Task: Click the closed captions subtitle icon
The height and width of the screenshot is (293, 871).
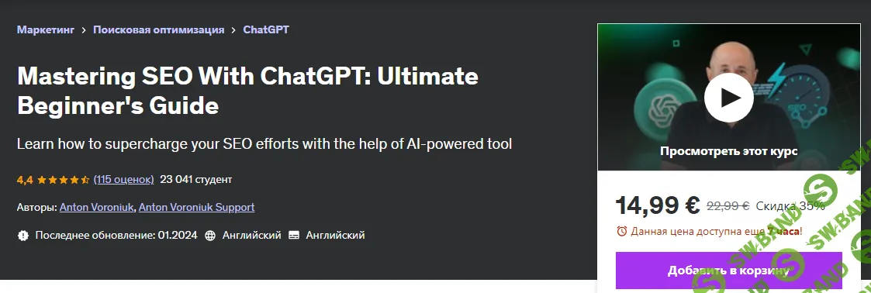Action: coord(294,236)
